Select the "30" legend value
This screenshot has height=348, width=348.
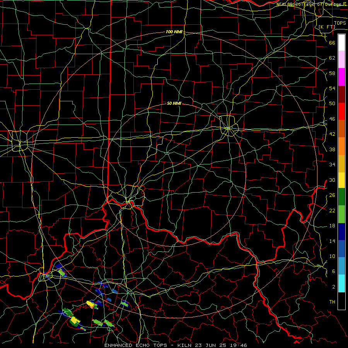[332, 180]
